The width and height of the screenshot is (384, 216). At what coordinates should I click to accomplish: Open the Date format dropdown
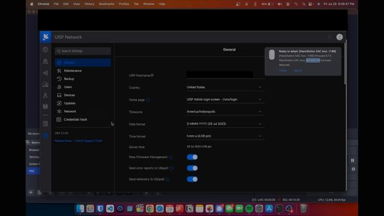pos(225,124)
